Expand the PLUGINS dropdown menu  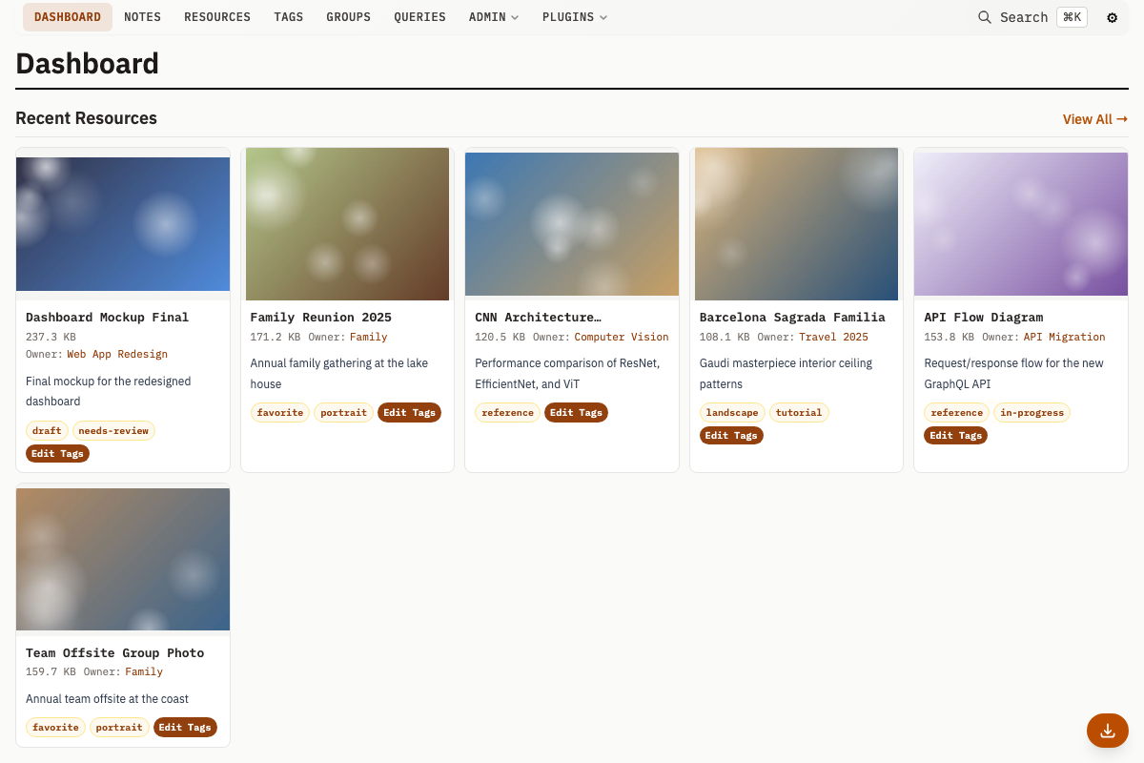point(574,16)
